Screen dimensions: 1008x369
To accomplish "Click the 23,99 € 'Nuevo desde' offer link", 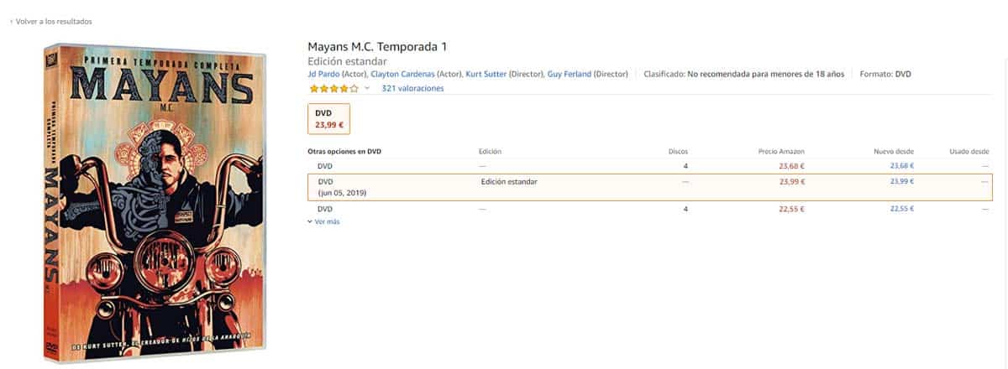I will click(x=902, y=181).
